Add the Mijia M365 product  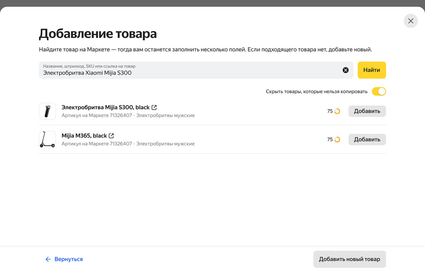click(x=367, y=140)
